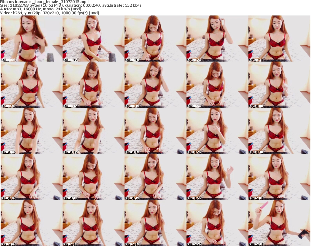Select the thumbnail at 00:02:06
311x246 pixels.
31,223
